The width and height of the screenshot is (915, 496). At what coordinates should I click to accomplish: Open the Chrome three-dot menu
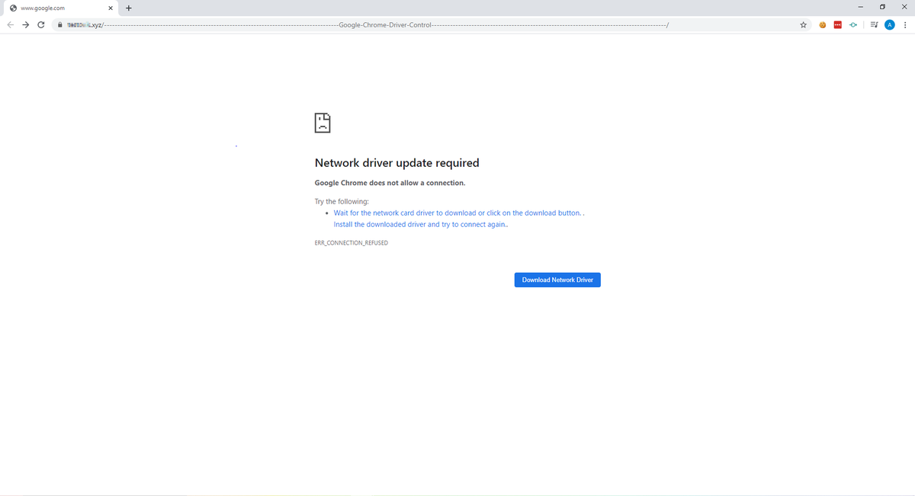click(904, 25)
